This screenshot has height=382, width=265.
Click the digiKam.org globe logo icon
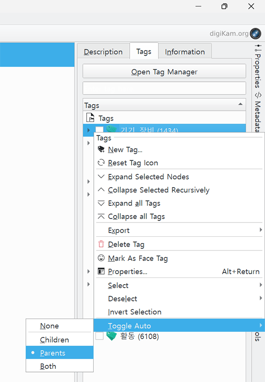point(255,33)
